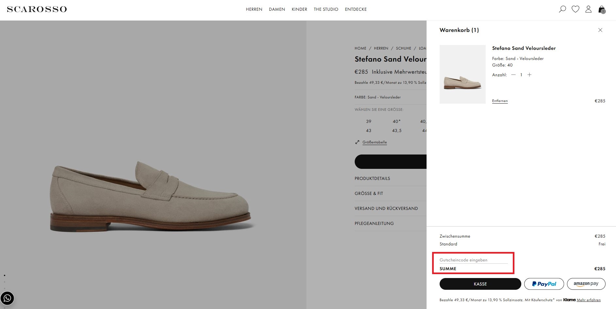Click the Gutscheincode eingeben field
616x309 pixels.
(x=473, y=260)
